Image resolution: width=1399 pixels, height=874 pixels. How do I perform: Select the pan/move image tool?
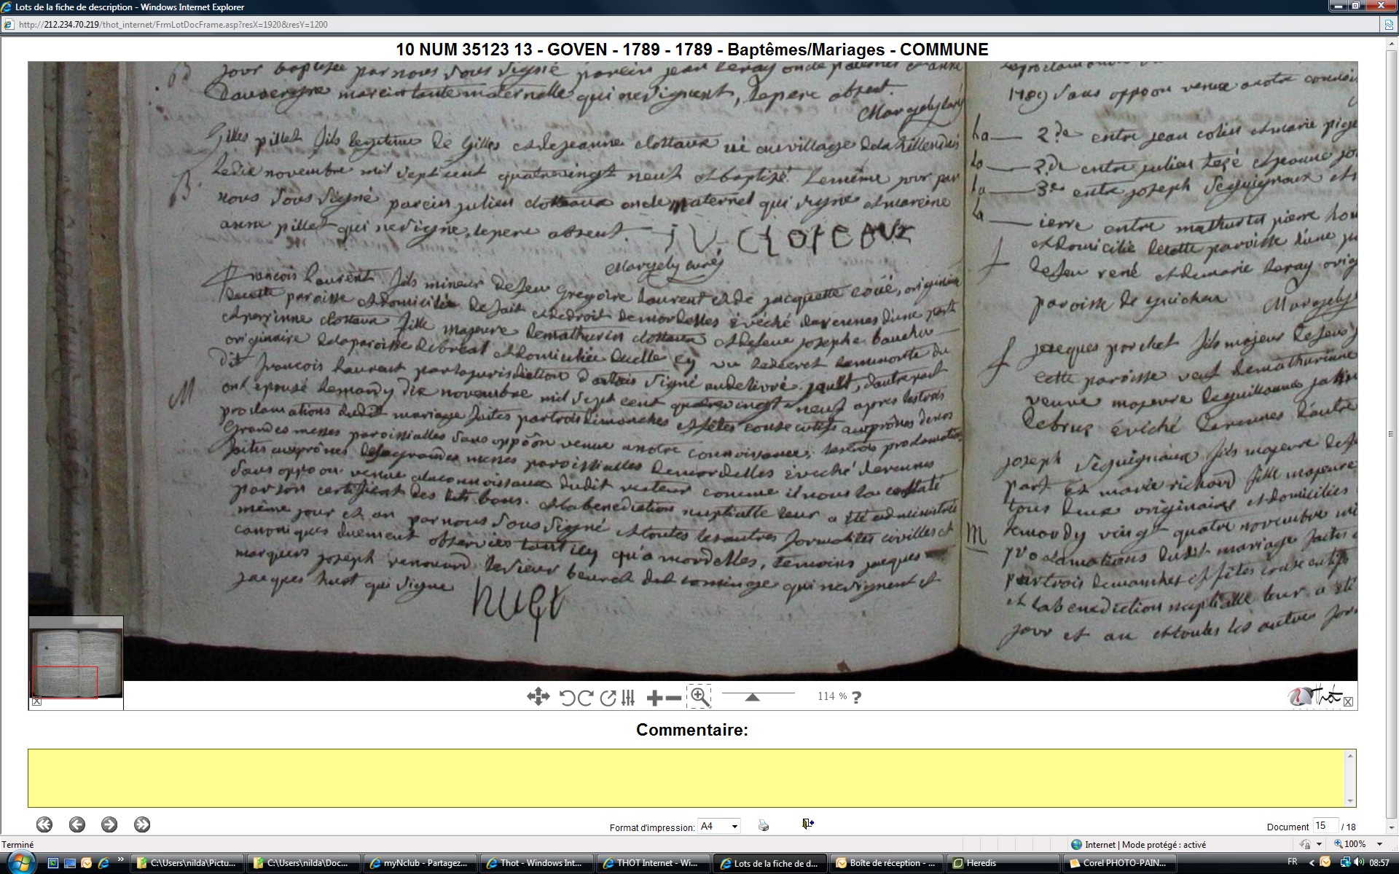coord(538,697)
